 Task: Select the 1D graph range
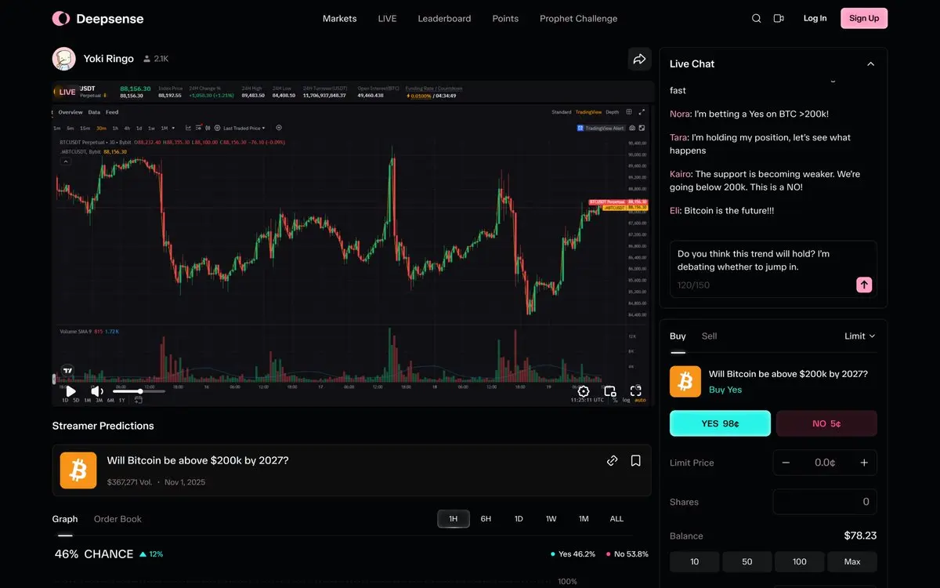click(519, 519)
